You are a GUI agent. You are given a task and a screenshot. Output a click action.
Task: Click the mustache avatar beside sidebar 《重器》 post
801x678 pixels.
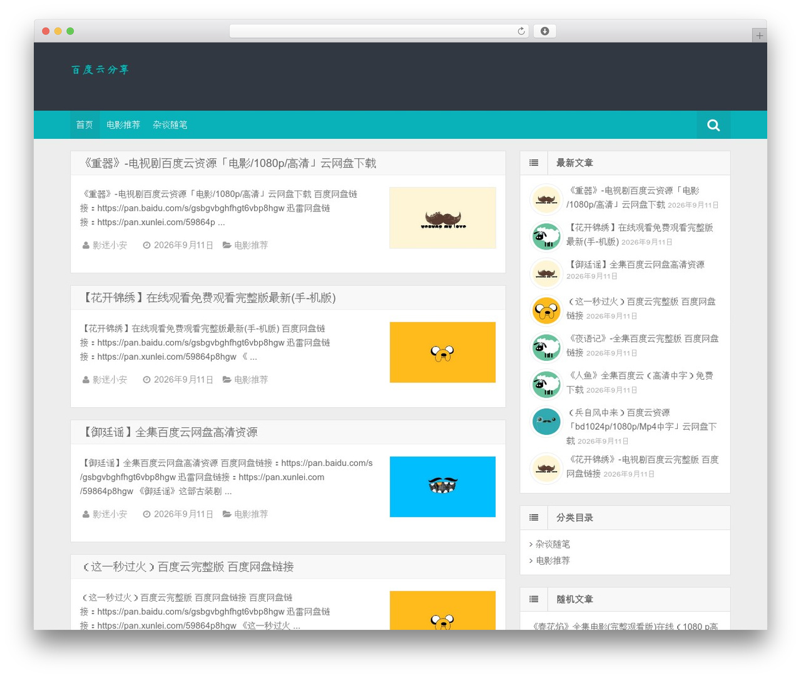(x=546, y=200)
